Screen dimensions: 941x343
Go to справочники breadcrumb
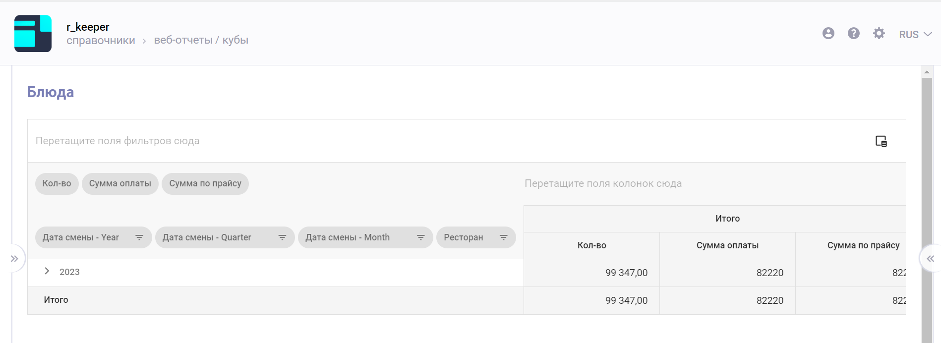(x=101, y=41)
